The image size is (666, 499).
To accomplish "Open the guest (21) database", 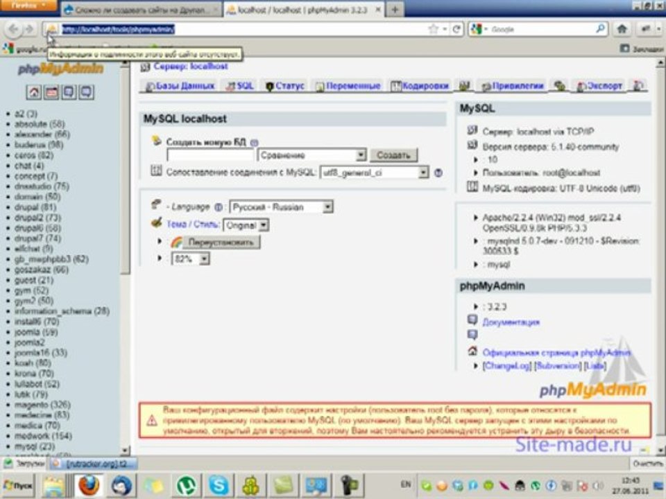I will (x=34, y=280).
